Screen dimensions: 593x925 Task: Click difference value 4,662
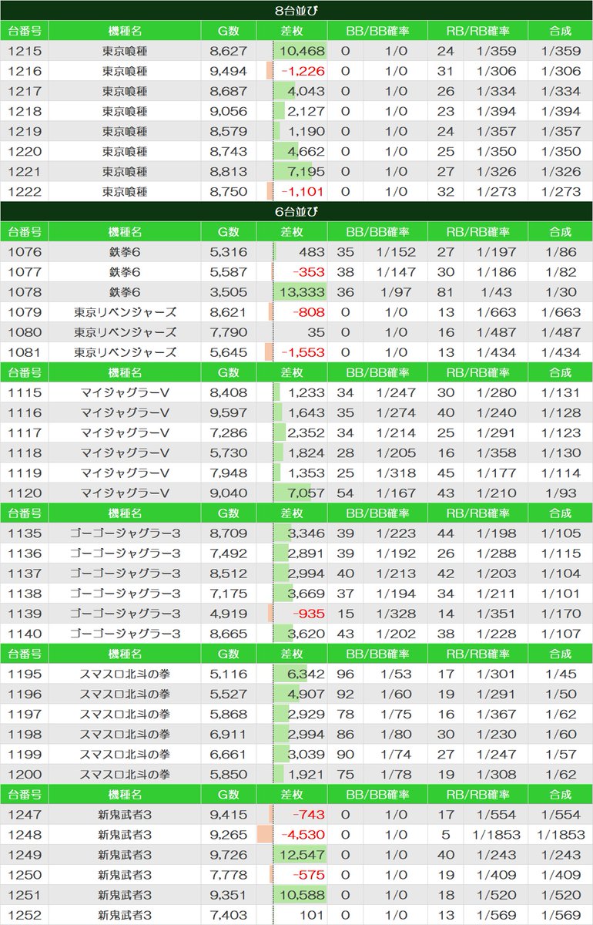click(307, 151)
